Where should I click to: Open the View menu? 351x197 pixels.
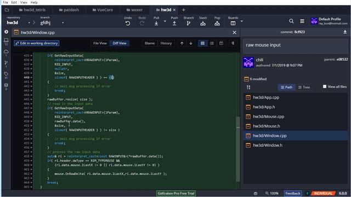pos(24,2)
